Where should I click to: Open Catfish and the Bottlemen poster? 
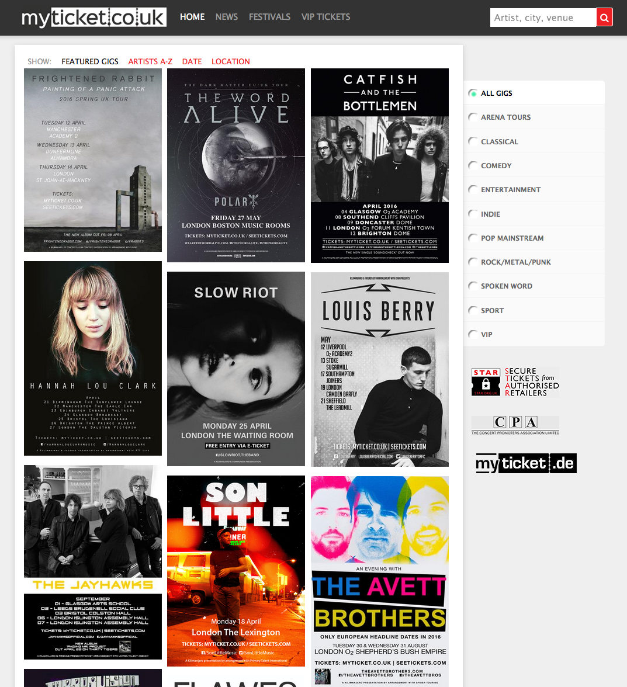click(380, 166)
